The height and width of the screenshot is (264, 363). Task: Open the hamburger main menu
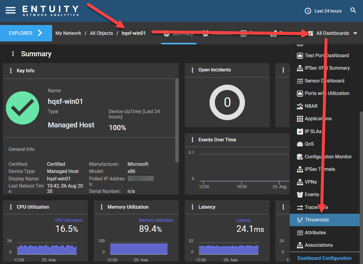[10, 10]
